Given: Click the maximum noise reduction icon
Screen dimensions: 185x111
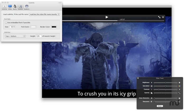Looking at the screenshot, I should click(x=179, y=98).
